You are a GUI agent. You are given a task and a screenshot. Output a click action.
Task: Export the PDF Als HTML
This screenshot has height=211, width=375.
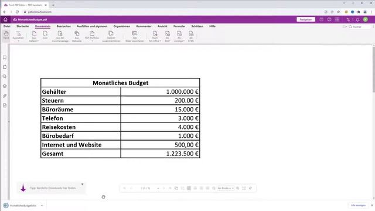coord(191,36)
